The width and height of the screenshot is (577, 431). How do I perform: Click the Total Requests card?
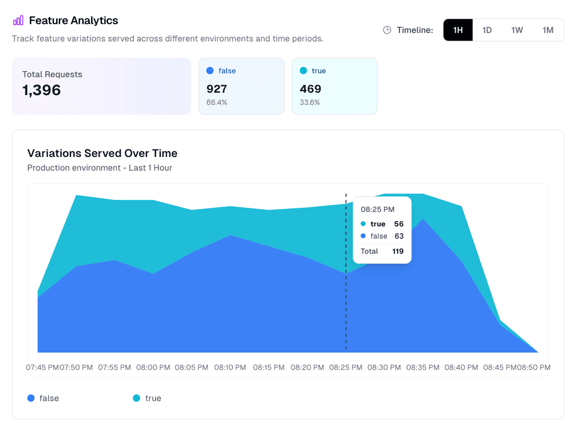click(102, 86)
